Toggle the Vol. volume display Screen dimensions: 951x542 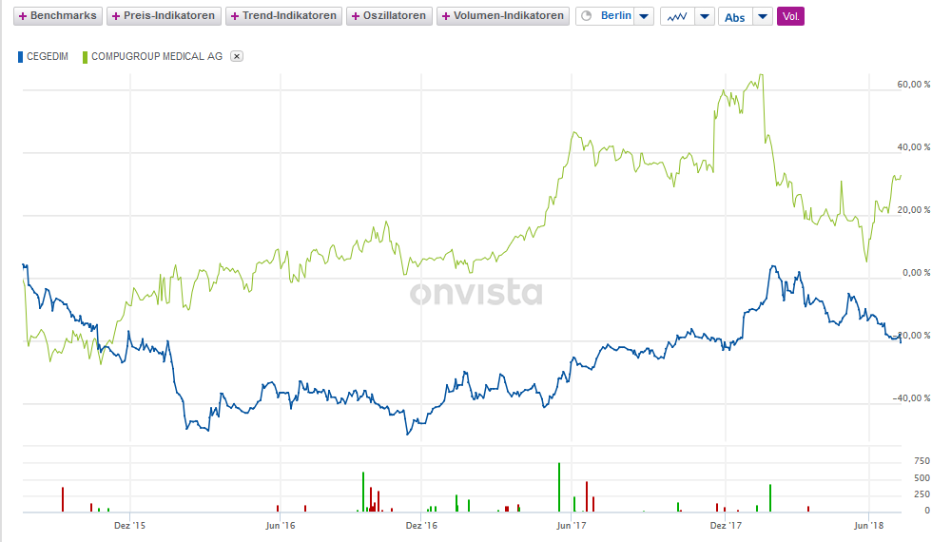(790, 16)
